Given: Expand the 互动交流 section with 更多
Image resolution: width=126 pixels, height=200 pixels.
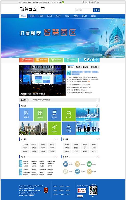Looking at the screenshot, I should pyautogui.click(x=98, y=157).
